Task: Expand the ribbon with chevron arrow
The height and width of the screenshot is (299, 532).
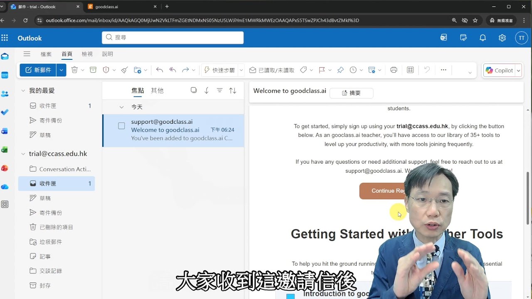Action: [x=470, y=72]
